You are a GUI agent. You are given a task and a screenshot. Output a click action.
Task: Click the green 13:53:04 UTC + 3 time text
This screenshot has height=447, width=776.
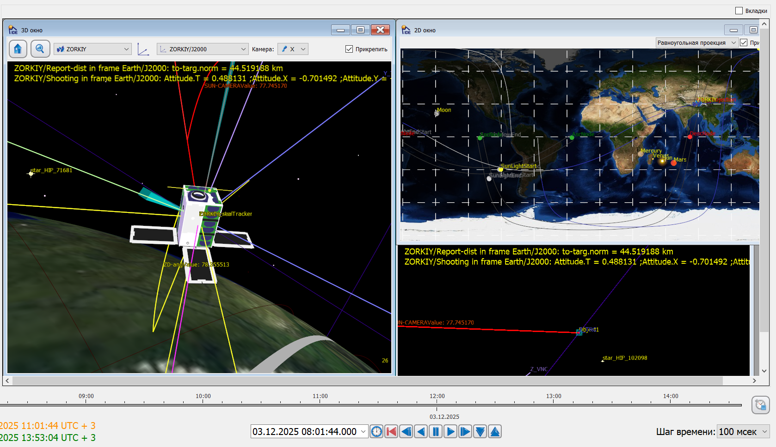(48, 438)
